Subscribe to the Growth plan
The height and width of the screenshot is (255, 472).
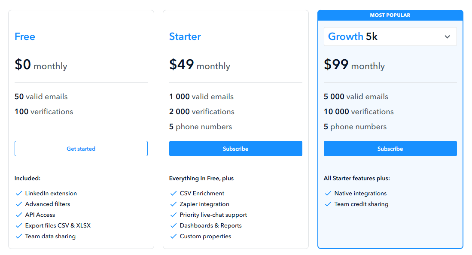pos(390,148)
